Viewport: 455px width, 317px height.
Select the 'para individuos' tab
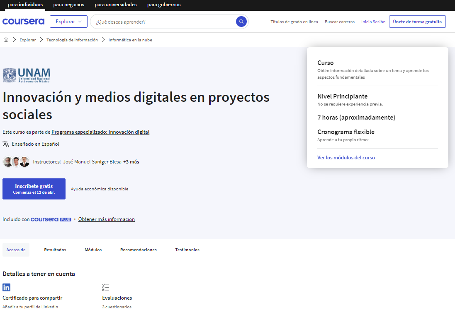point(25,5)
